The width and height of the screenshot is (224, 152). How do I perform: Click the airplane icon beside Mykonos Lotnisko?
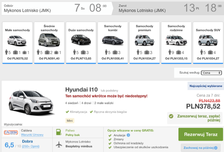click(59, 144)
